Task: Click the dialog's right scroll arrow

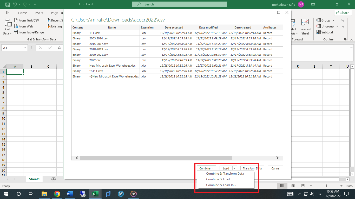Action: 277,158
